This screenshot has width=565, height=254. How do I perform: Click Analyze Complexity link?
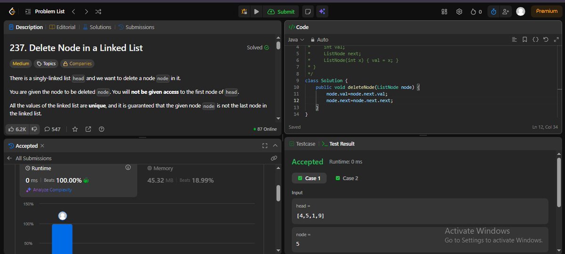[x=49, y=190]
